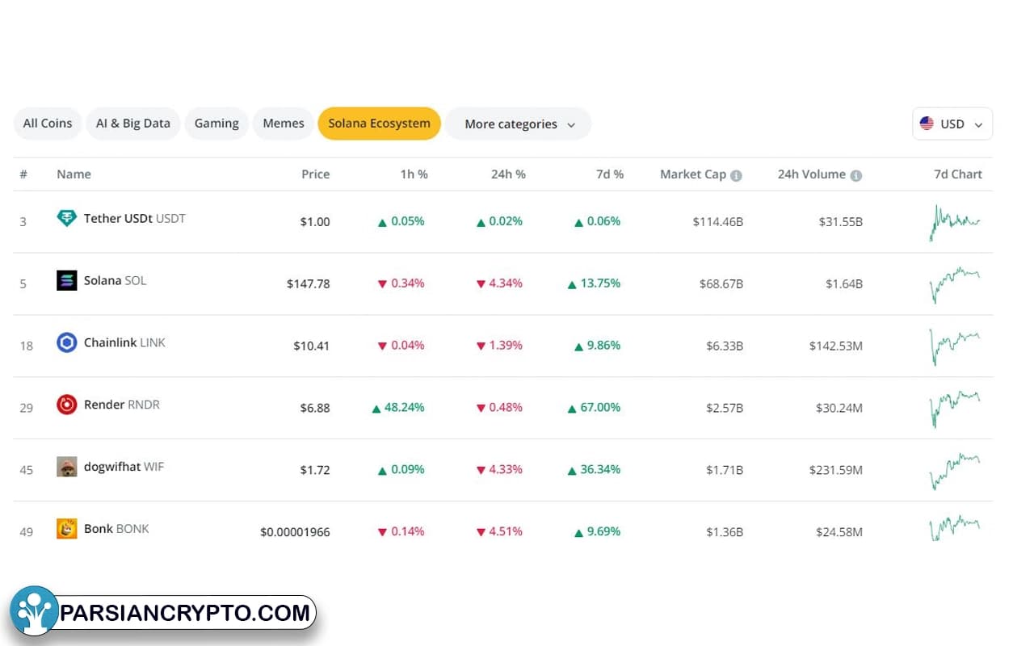Select the Gaming category tab

tap(216, 124)
